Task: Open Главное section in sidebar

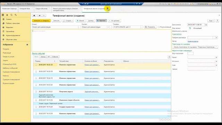Action: 9,19
